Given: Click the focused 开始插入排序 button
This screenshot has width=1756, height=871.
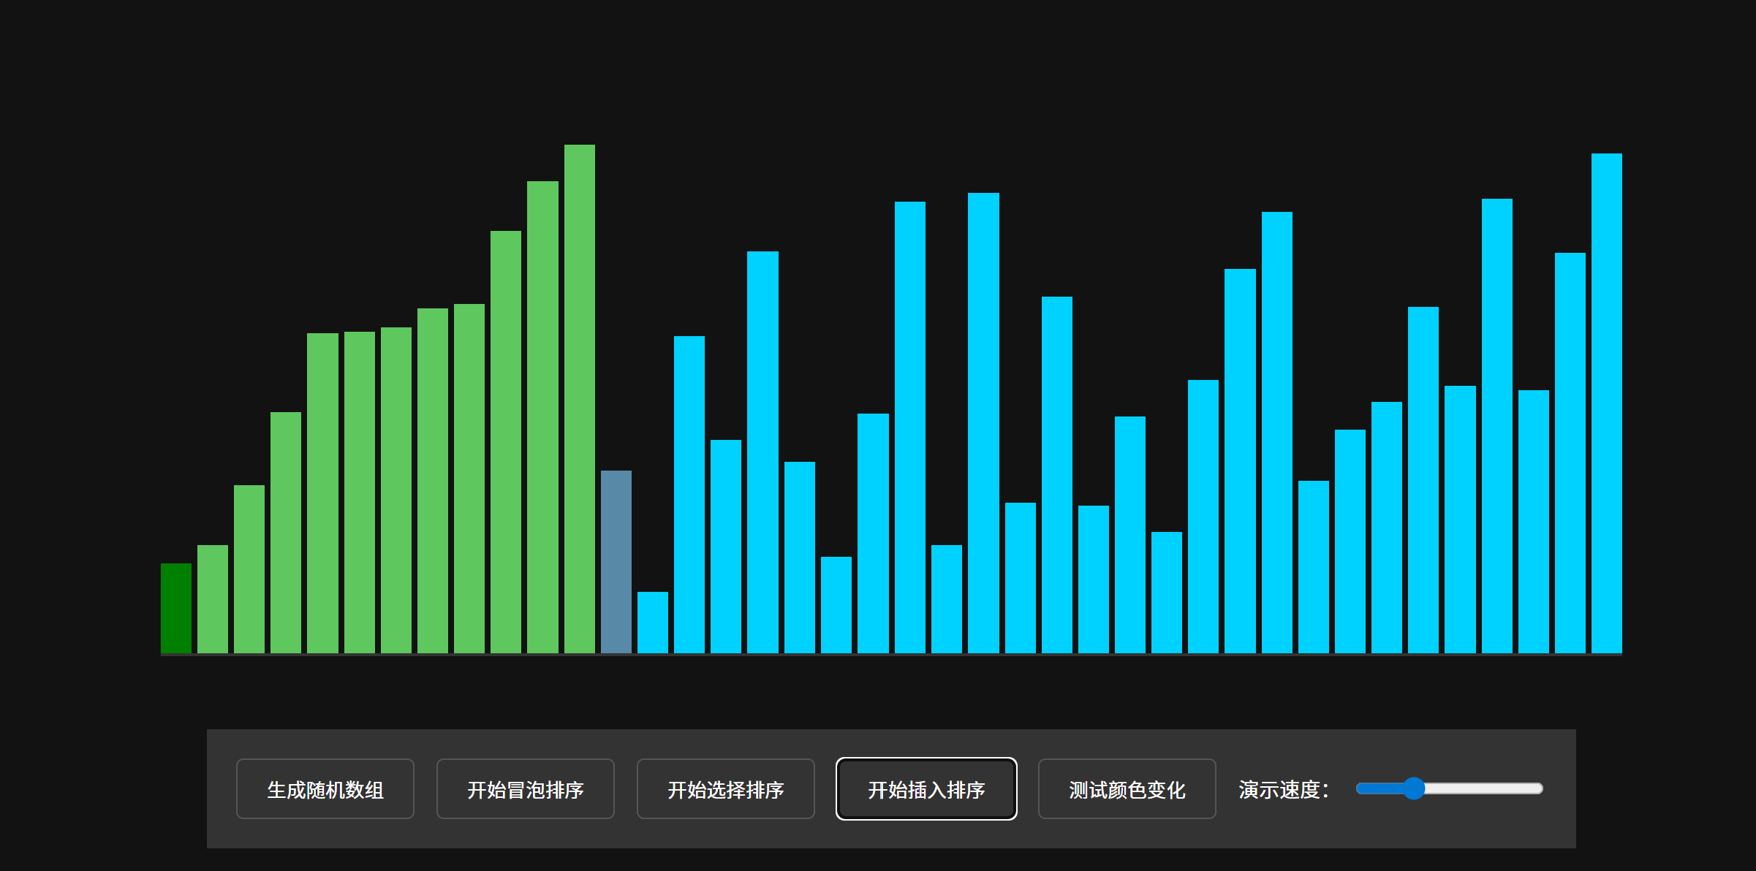Looking at the screenshot, I should tap(926, 789).
